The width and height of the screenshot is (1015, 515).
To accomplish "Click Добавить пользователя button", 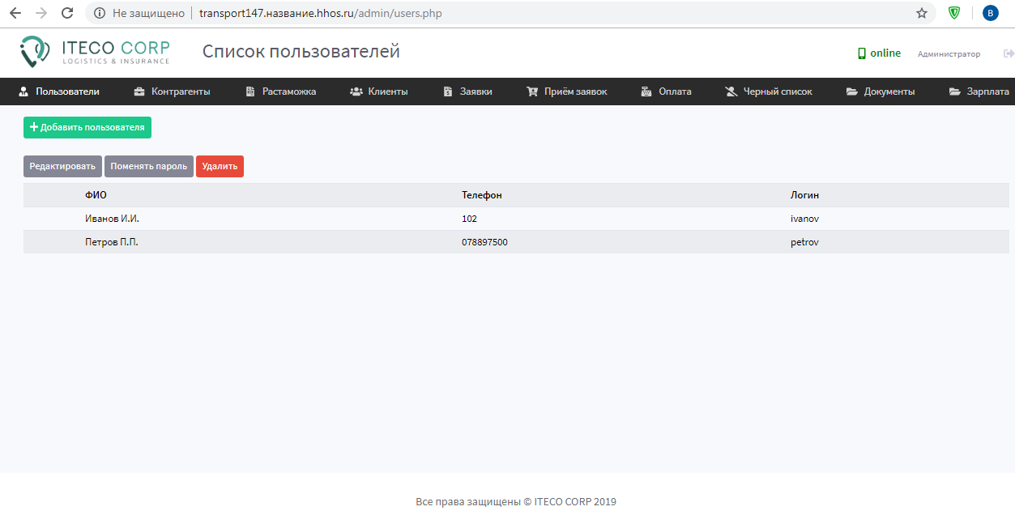I will pyautogui.click(x=87, y=128).
